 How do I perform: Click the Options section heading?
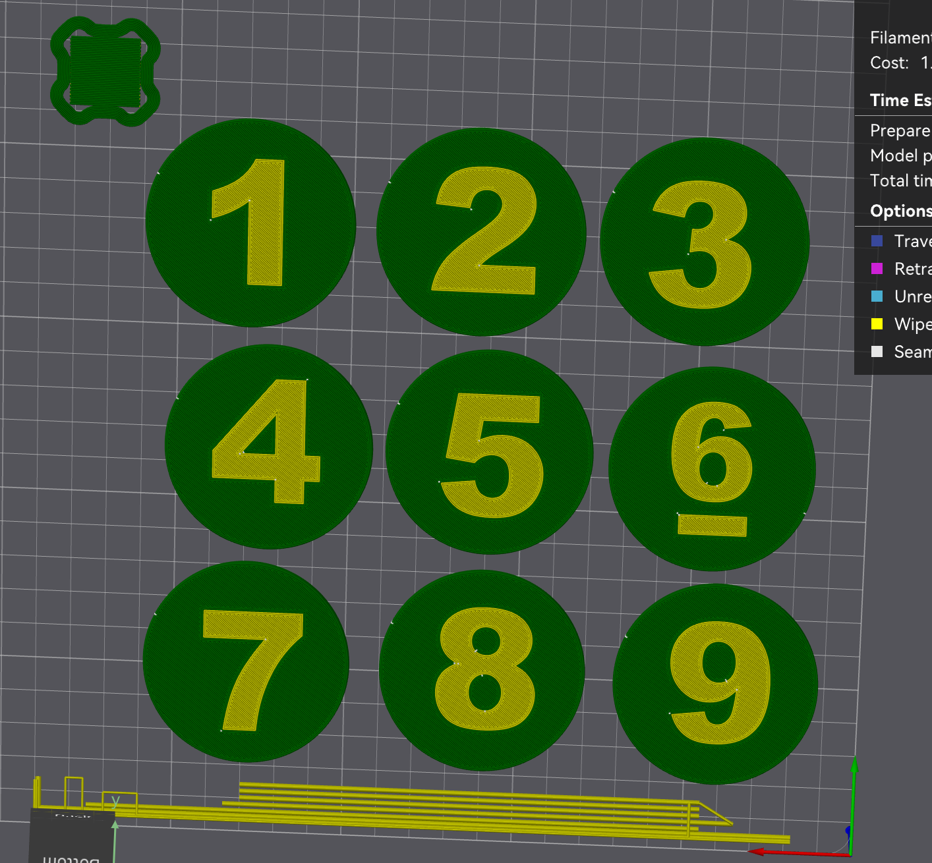[x=900, y=211]
